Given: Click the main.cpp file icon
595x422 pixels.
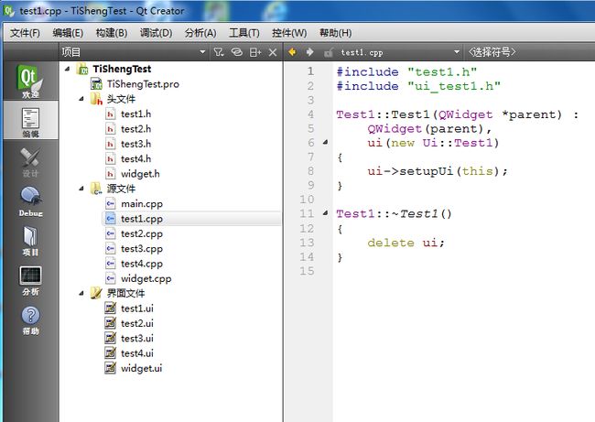Looking at the screenshot, I should point(110,204).
